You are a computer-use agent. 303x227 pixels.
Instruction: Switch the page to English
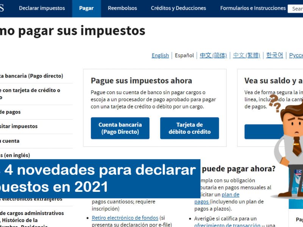coord(160,55)
